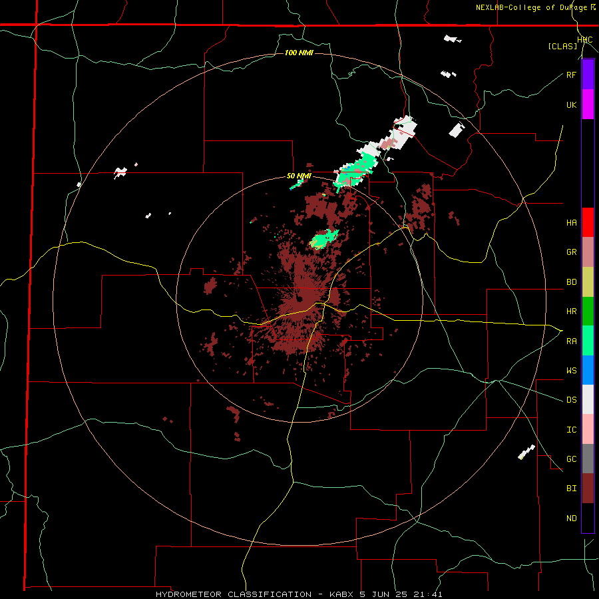Click the ND legend label
The image size is (599, 599).
(x=572, y=518)
